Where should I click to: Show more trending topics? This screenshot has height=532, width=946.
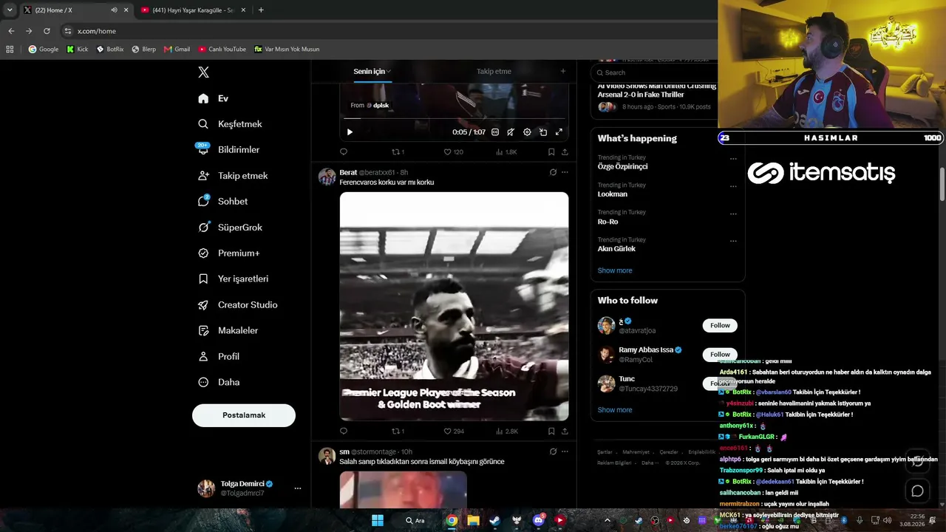(x=615, y=270)
